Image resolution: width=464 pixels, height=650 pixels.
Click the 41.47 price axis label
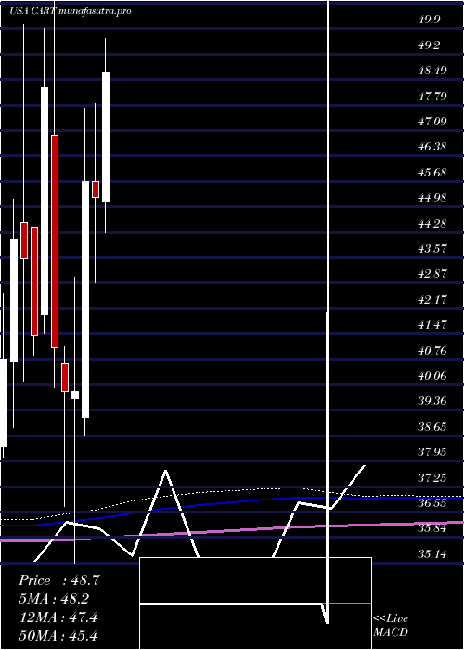pos(432,325)
